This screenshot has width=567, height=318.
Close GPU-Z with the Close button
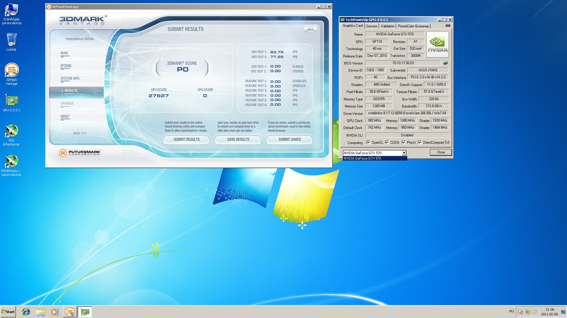click(441, 152)
